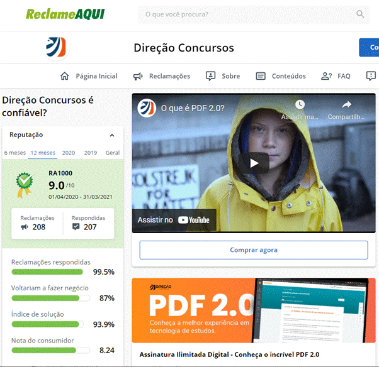Click the Comprar agora button
The image size is (379, 367).
(x=254, y=250)
